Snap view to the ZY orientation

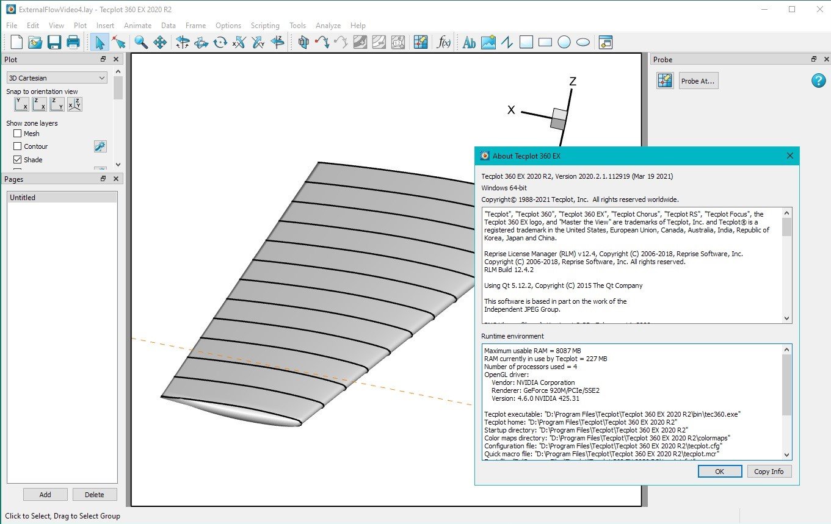click(x=57, y=104)
